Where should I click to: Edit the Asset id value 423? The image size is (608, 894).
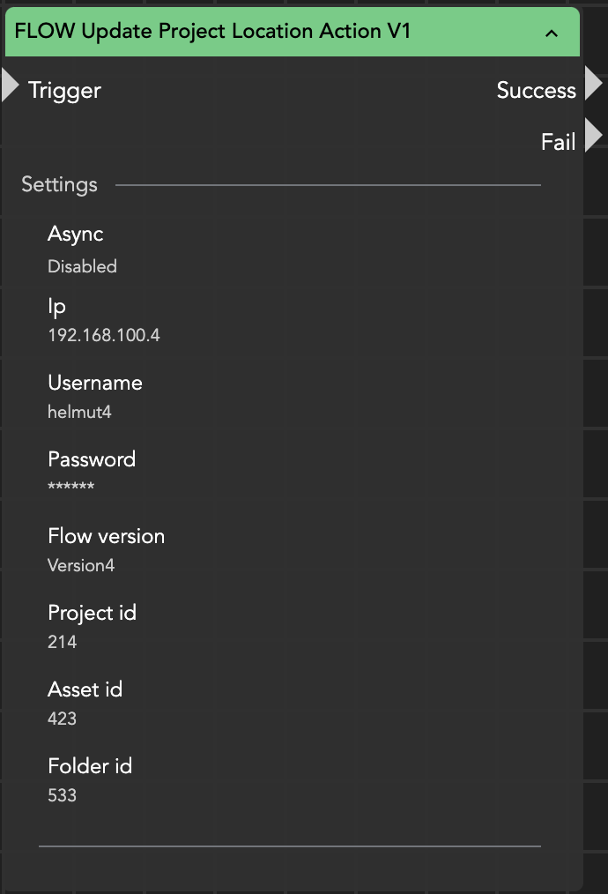point(62,719)
